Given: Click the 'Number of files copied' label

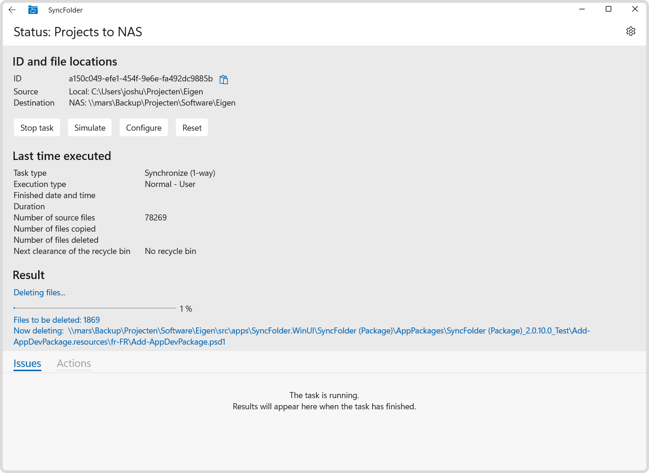Looking at the screenshot, I should click(x=54, y=229).
